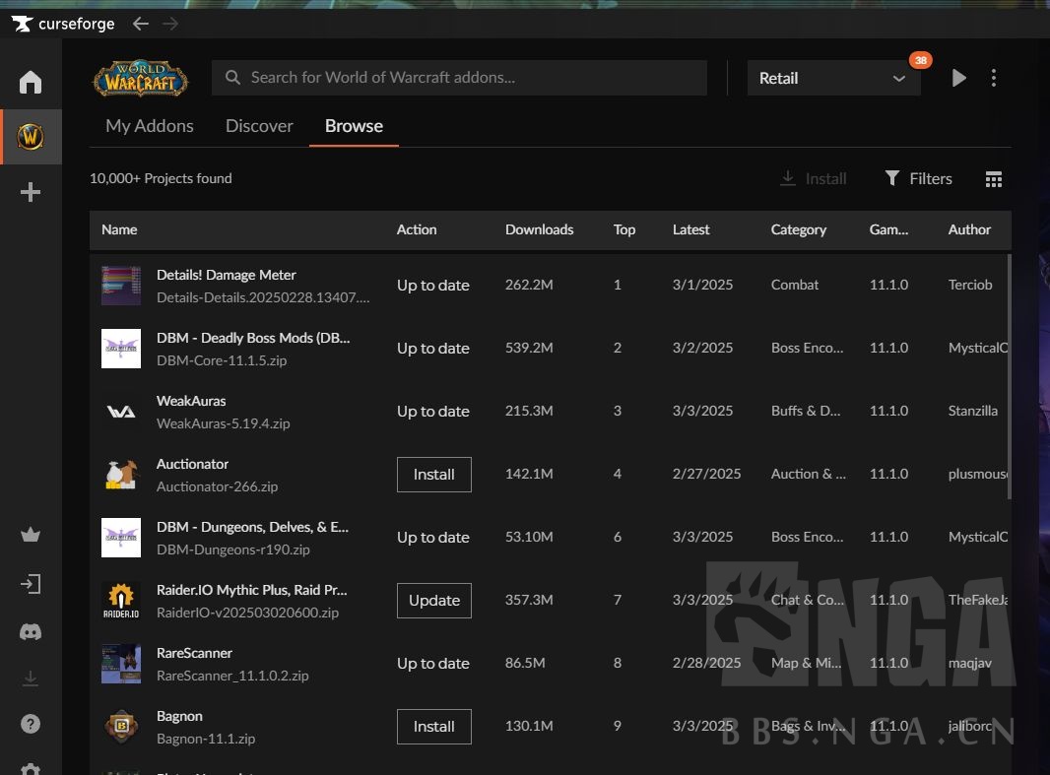Expand the Retail game version dropdown
The height and width of the screenshot is (775, 1050).
[833, 78]
